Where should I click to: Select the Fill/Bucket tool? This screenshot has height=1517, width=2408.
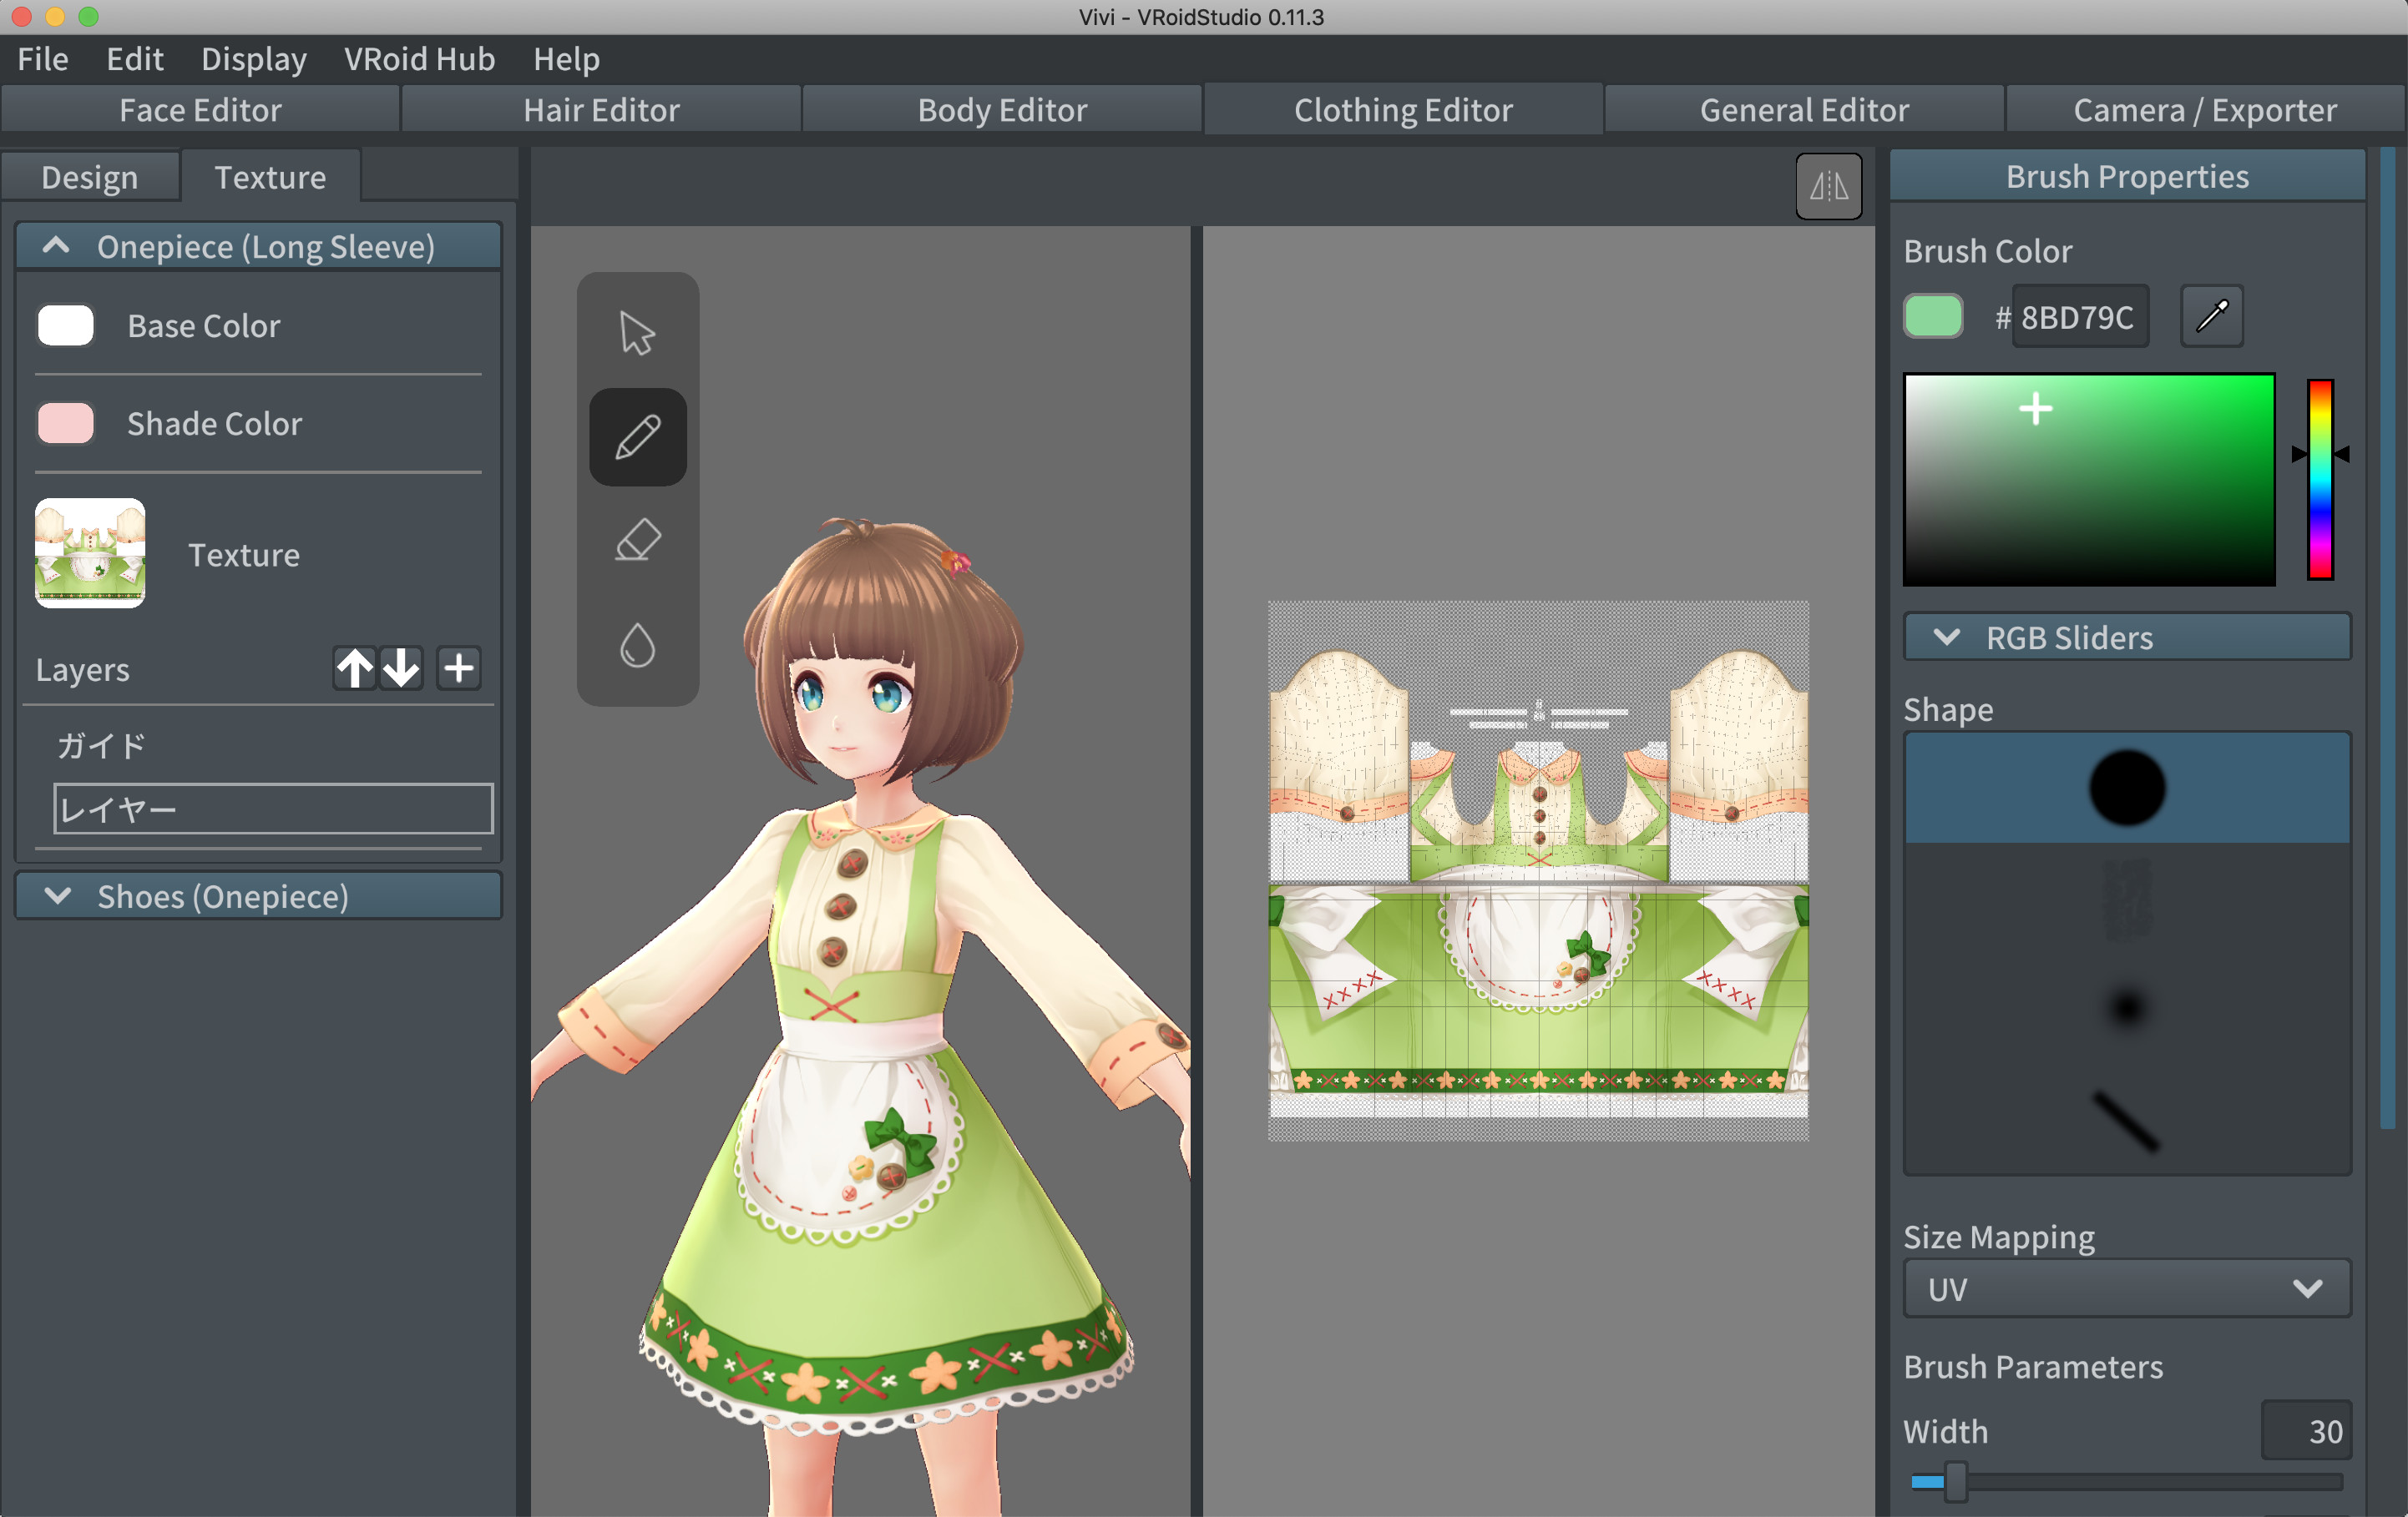click(636, 643)
